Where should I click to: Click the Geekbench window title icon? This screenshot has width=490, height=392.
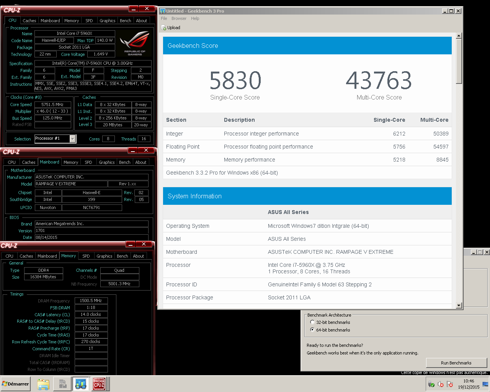tap(163, 11)
